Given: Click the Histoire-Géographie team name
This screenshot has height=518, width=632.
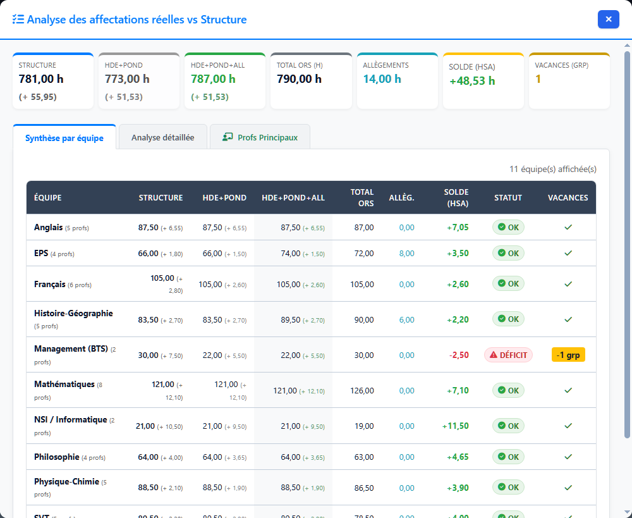Looking at the screenshot, I should [73, 313].
